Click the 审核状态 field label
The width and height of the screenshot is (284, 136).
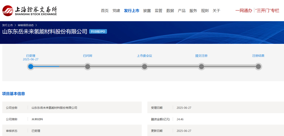click(x=12, y=131)
